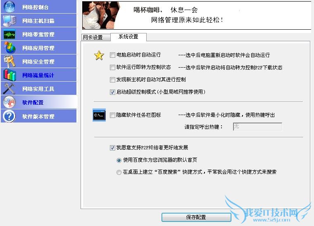Uncheck 启动超级控制模式 checkbox
Viewport: 314px width, 226px height.
(x=112, y=92)
